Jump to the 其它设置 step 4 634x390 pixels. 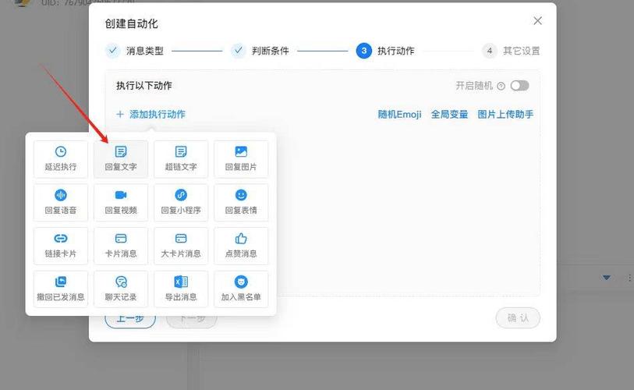click(511, 51)
